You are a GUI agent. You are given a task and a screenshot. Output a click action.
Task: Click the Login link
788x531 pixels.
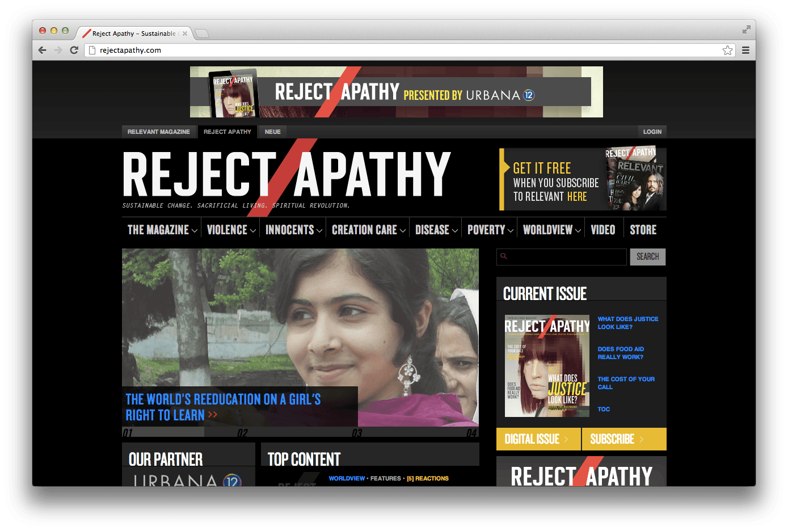coord(652,132)
